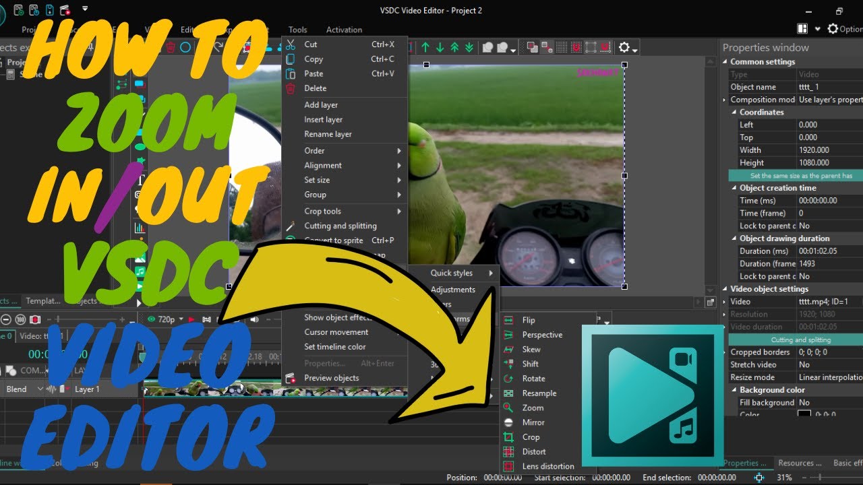Click the red Delete trash icon
Viewport: 863px width, 485px height.
click(291, 88)
